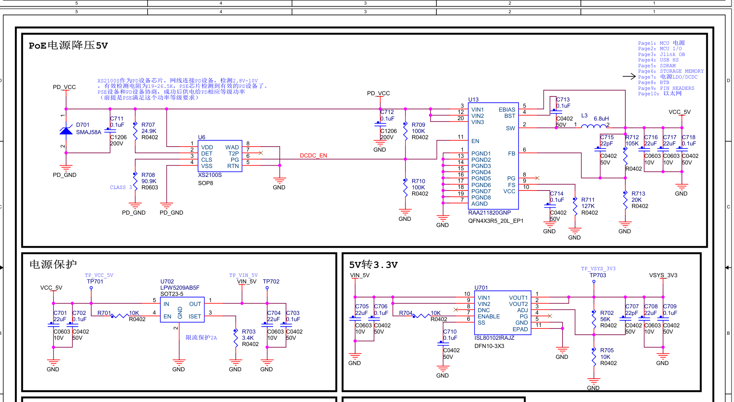
Task: Click the R712 105K resistor label
Action: pyautogui.click(x=632, y=140)
